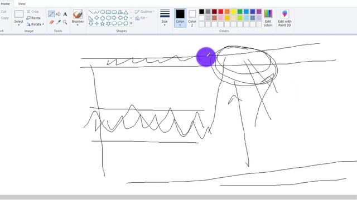The width and height of the screenshot is (357, 200).
Task: Choose the Five-point star shape
Action: pyautogui.click(x=103, y=23)
